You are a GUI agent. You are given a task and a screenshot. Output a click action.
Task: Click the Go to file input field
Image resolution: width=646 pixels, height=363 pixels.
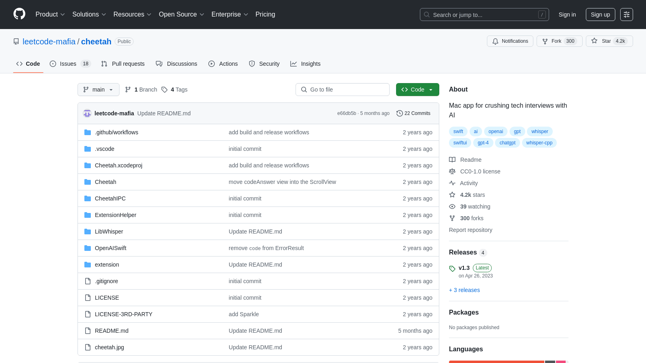coord(342,90)
